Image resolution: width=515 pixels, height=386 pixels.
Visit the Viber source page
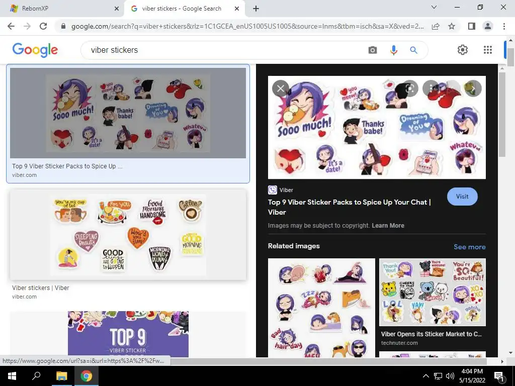[x=462, y=197]
